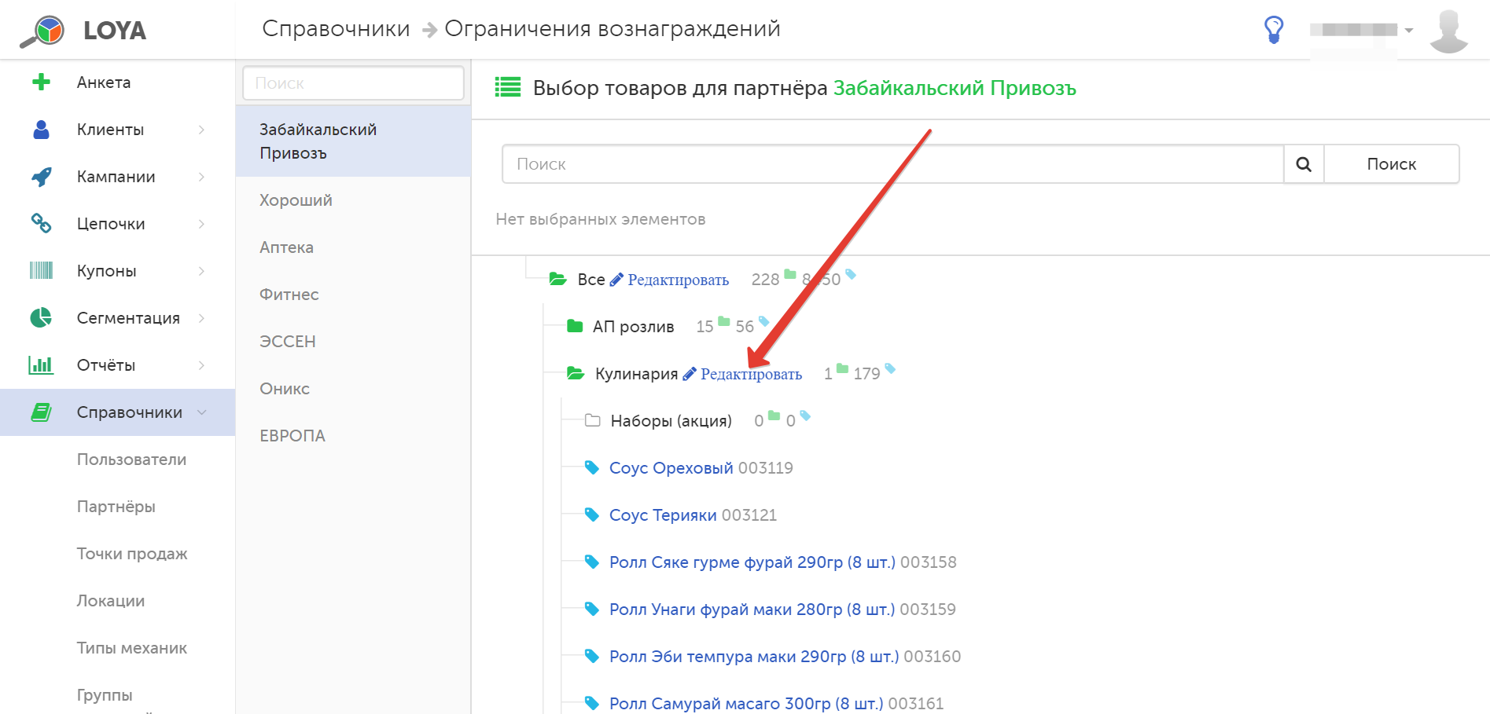Viewport: 1490px width, 714px height.
Task: Click the pencil icon next to Кулинария
Action: (x=690, y=374)
